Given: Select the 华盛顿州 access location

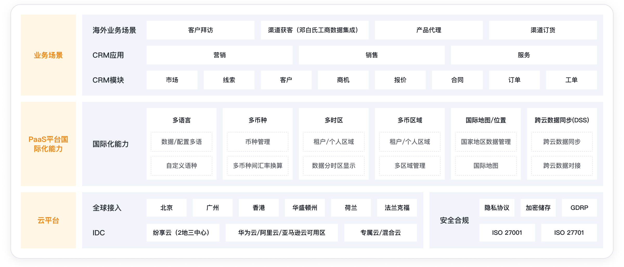Looking at the screenshot, I should [305, 208].
